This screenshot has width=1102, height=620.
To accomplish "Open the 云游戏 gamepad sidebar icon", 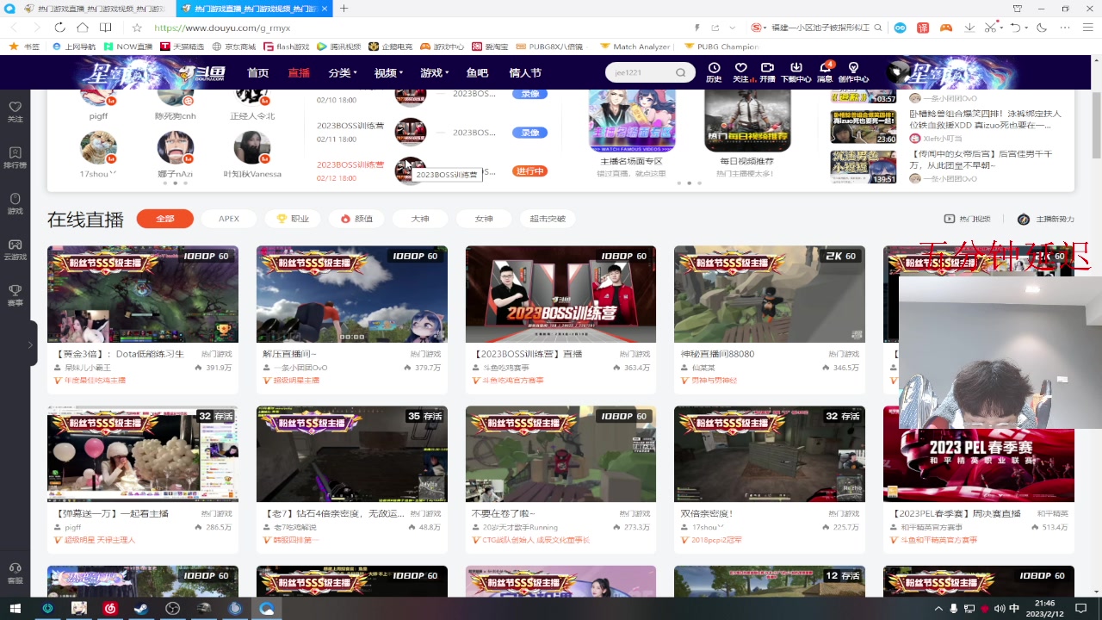I will (15, 248).
